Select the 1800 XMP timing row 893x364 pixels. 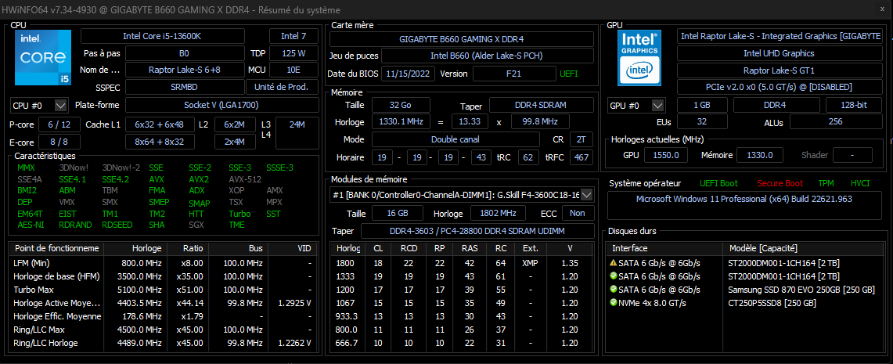pyautogui.click(x=462, y=263)
